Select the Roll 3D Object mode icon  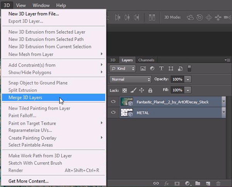tap(199, 17)
